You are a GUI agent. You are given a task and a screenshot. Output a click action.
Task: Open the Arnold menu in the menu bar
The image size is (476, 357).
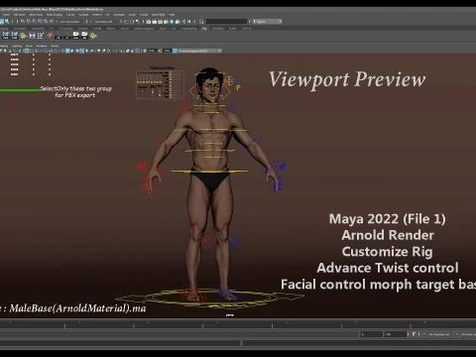tap(144, 15)
